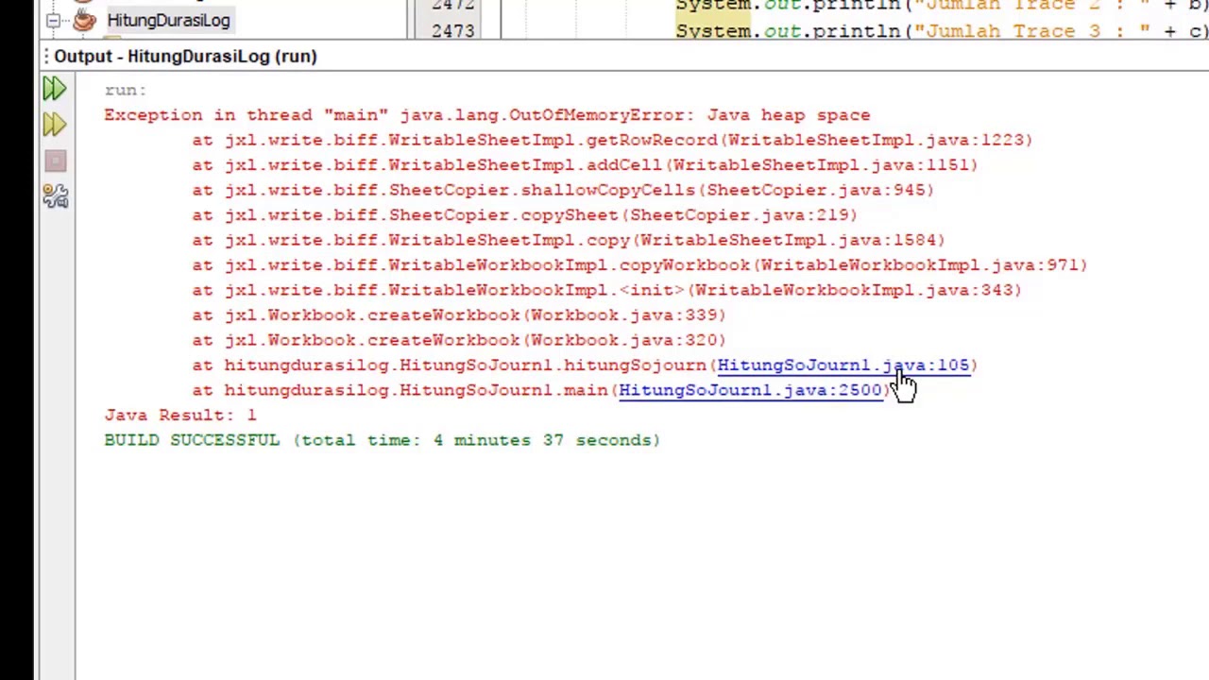This screenshot has width=1209, height=680.
Task: Click the copySheet stack trace line
Action: (524, 215)
